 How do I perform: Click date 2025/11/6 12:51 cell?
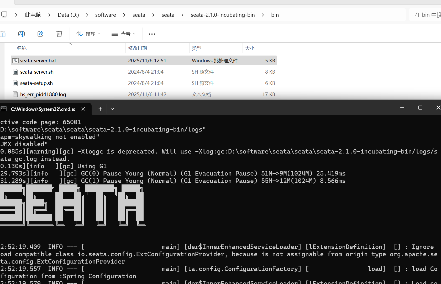pyautogui.click(x=147, y=61)
